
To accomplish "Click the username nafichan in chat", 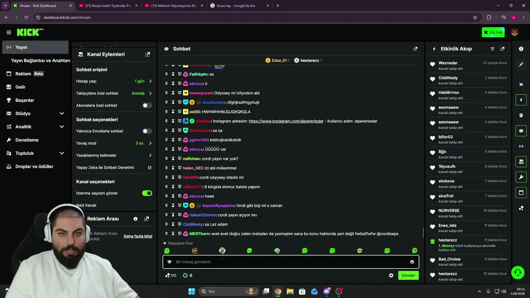I will tap(192, 159).
